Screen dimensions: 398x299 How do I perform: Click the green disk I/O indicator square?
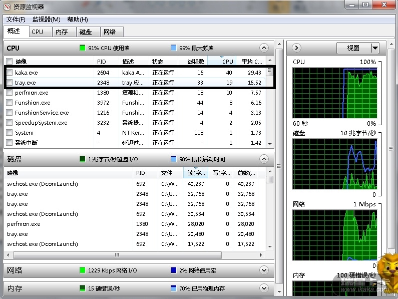(82, 159)
